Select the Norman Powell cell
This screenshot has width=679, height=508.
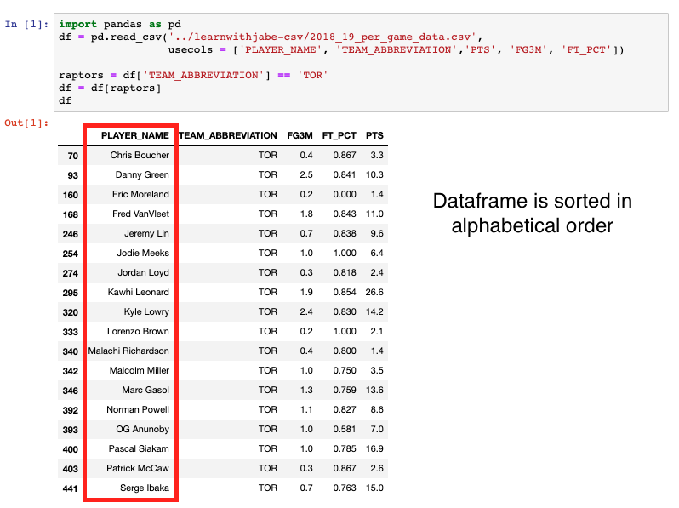tap(138, 409)
